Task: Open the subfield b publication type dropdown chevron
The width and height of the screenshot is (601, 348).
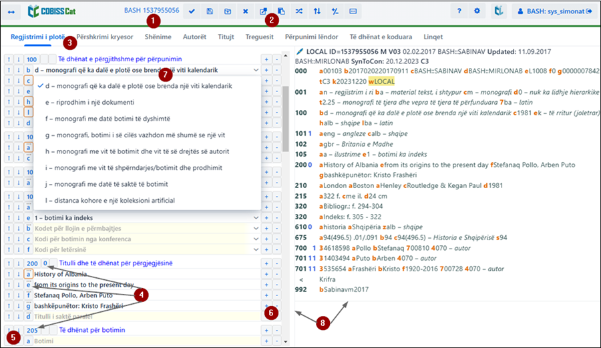Action: click(256, 70)
